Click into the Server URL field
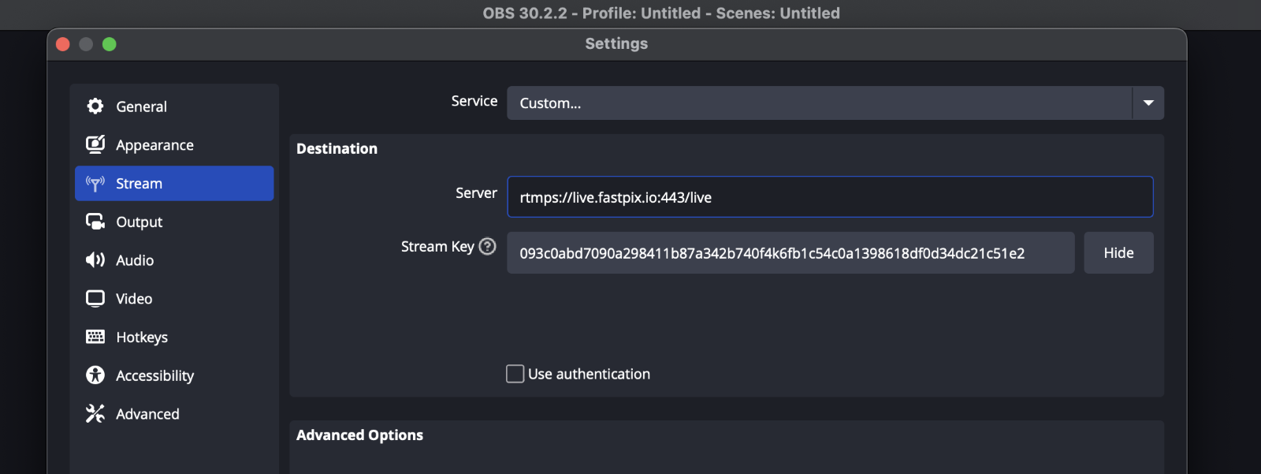1261x474 pixels. point(830,197)
